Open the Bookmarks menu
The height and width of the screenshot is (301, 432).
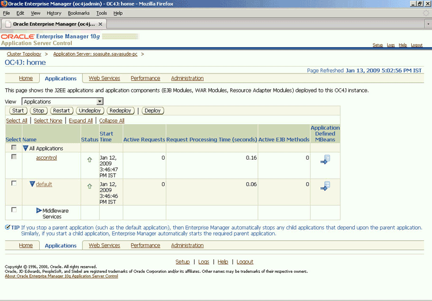pos(79,13)
